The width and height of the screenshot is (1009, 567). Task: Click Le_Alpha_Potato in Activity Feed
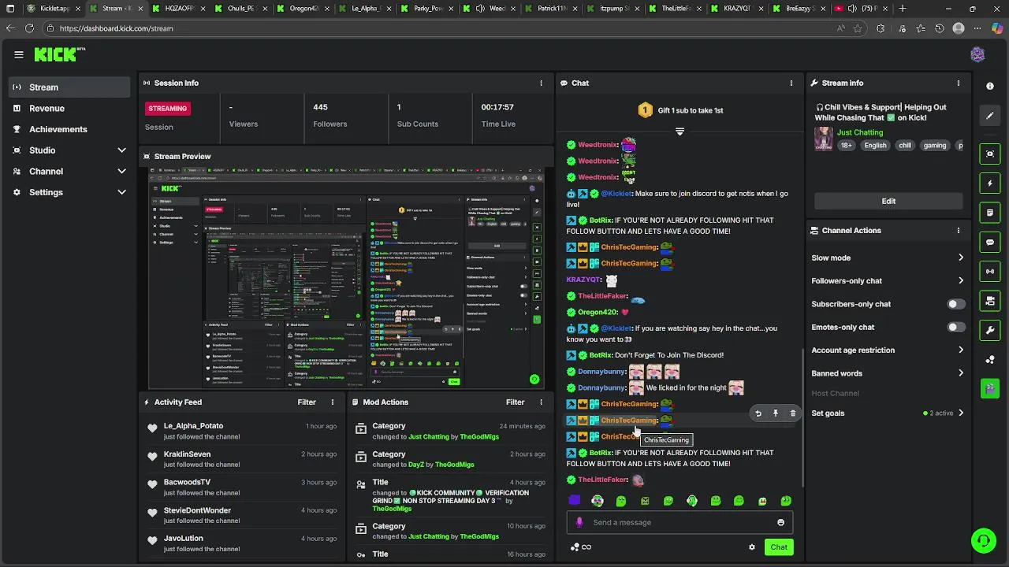coord(193,426)
